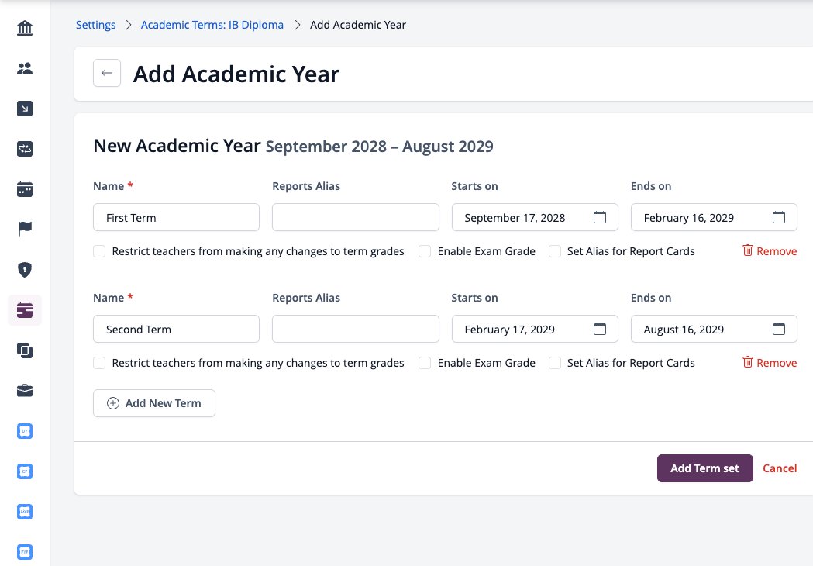The height and width of the screenshot is (566, 813).
Task: Click the briefcase sidebar icon
Action: coord(24,390)
